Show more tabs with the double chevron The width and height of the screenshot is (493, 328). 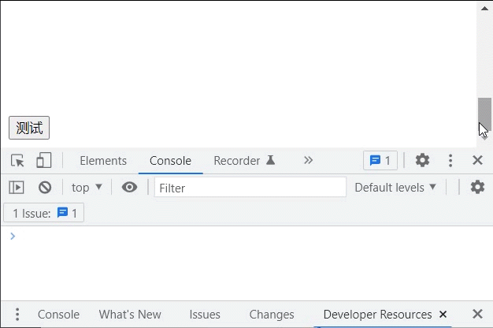coord(308,160)
